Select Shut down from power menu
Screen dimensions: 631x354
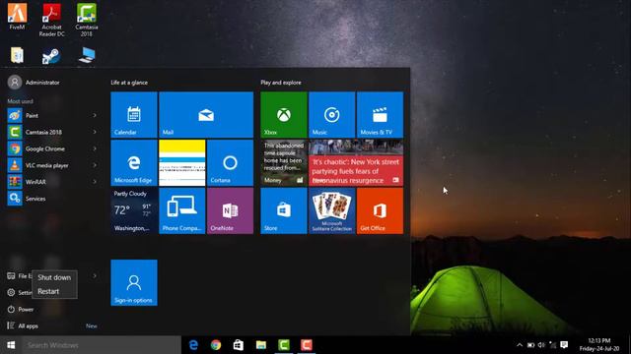54,277
